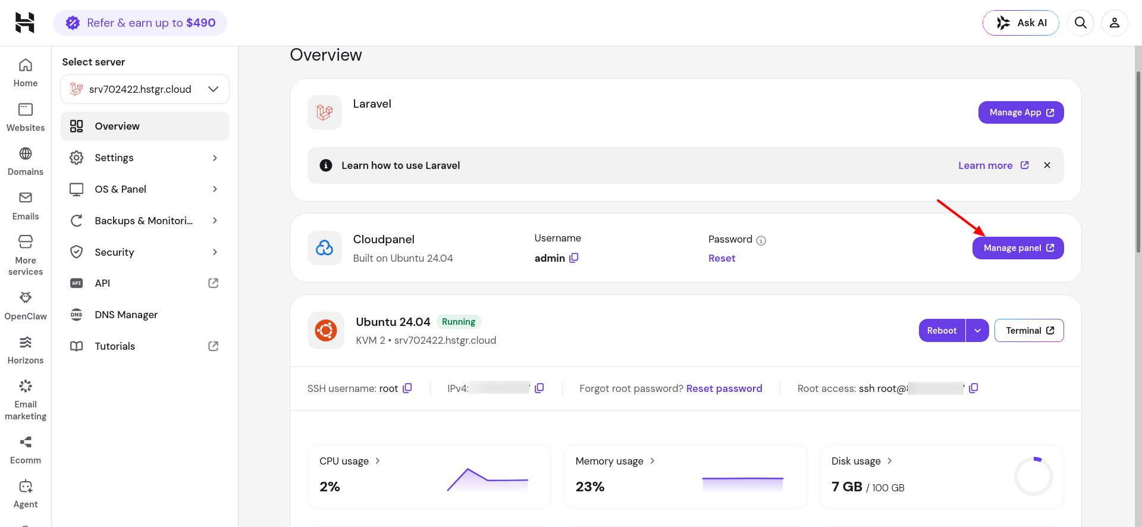Open API menu item
Image resolution: width=1142 pixels, height=527 pixels.
coord(145,283)
